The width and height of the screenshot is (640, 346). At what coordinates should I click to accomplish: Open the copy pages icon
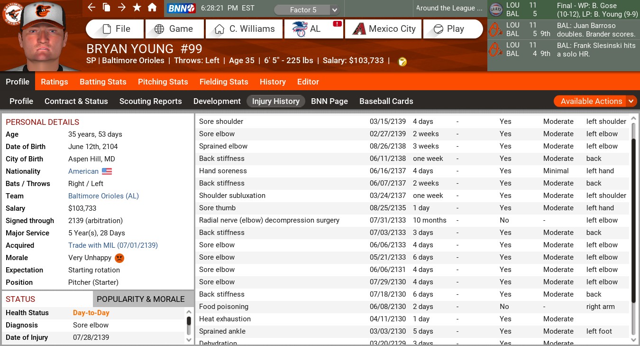click(x=107, y=8)
